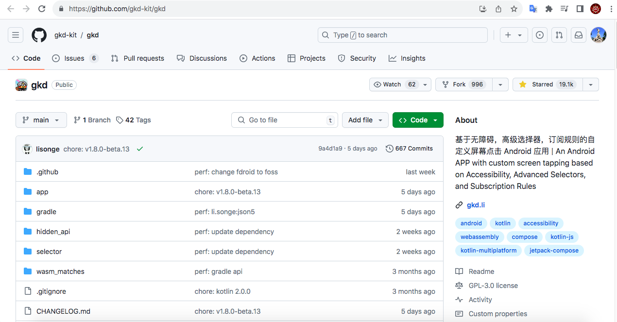Click the green commit status check mark

pyautogui.click(x=140, y=149)
